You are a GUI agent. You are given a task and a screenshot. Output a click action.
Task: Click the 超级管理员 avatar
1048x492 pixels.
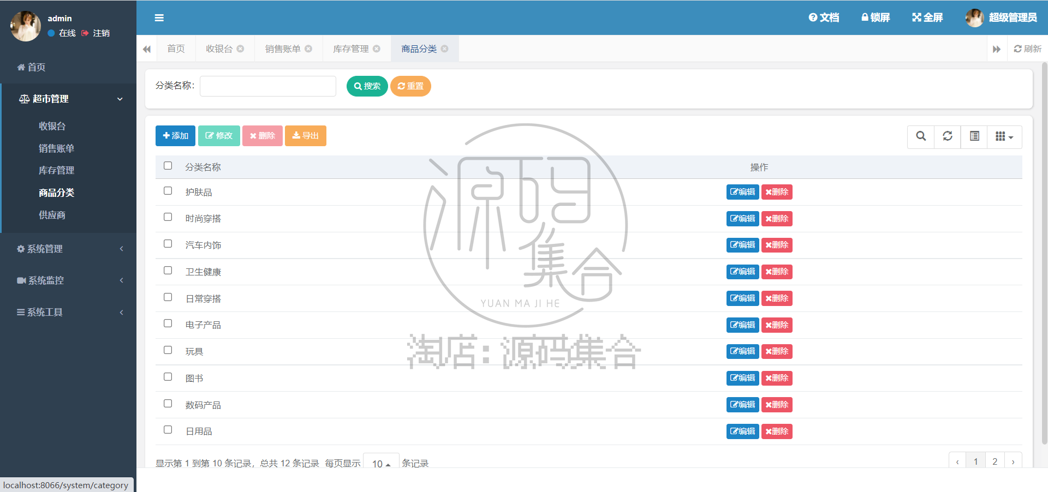coord(974,17)
